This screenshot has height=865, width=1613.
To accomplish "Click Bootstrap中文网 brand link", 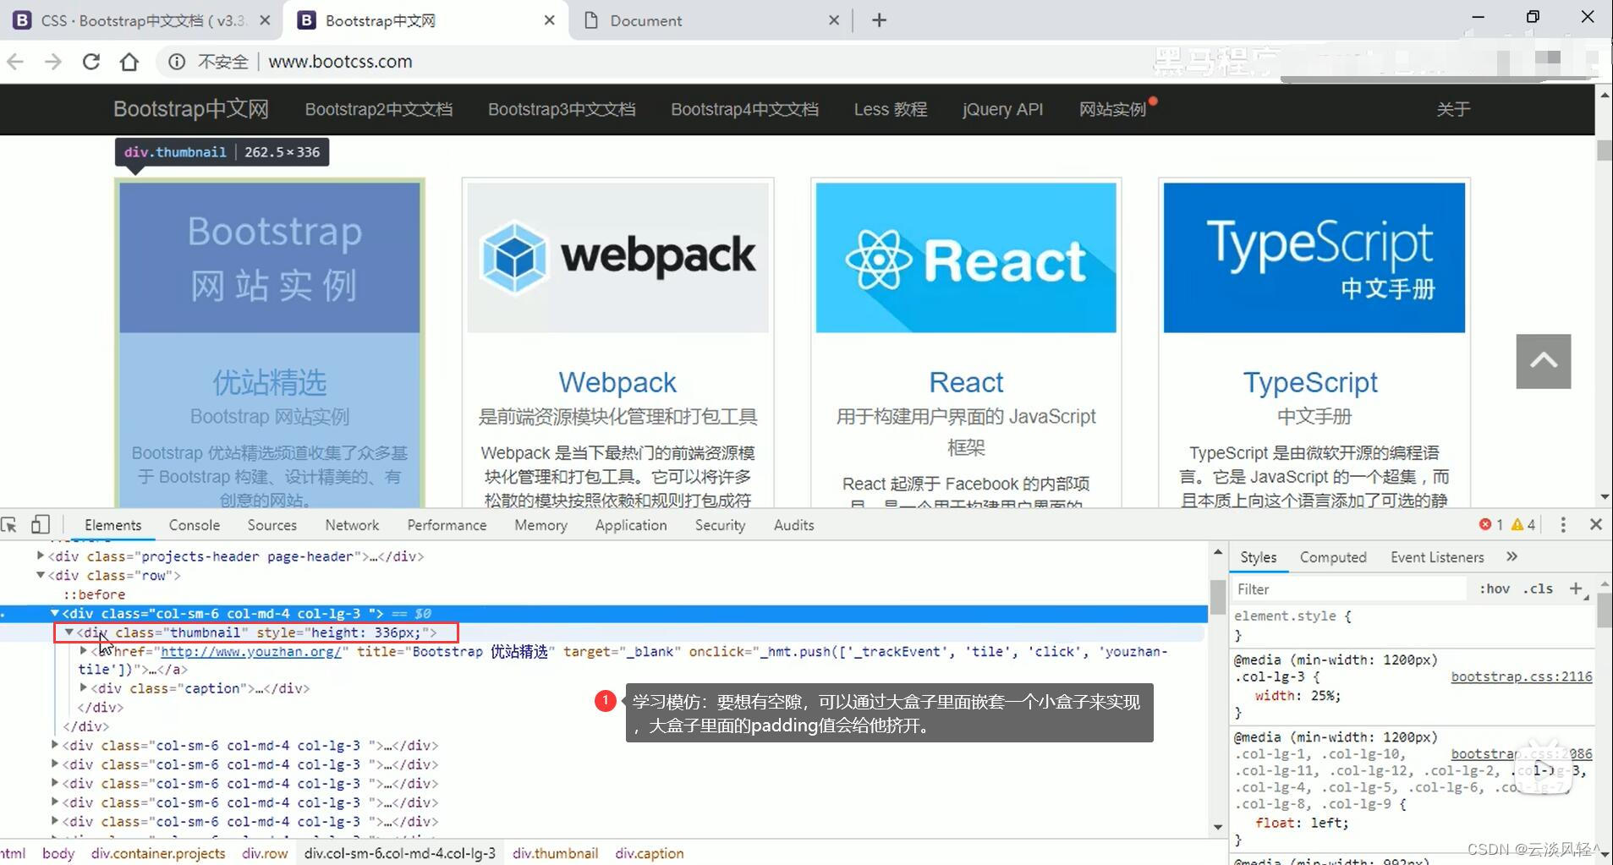I will tap(191, 109).
